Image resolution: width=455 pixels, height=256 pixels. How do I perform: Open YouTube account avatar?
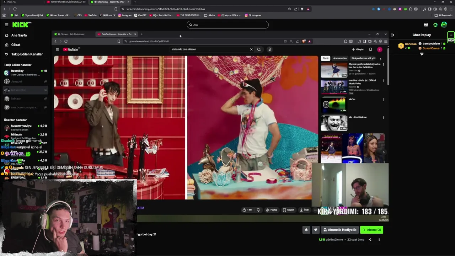380,49
